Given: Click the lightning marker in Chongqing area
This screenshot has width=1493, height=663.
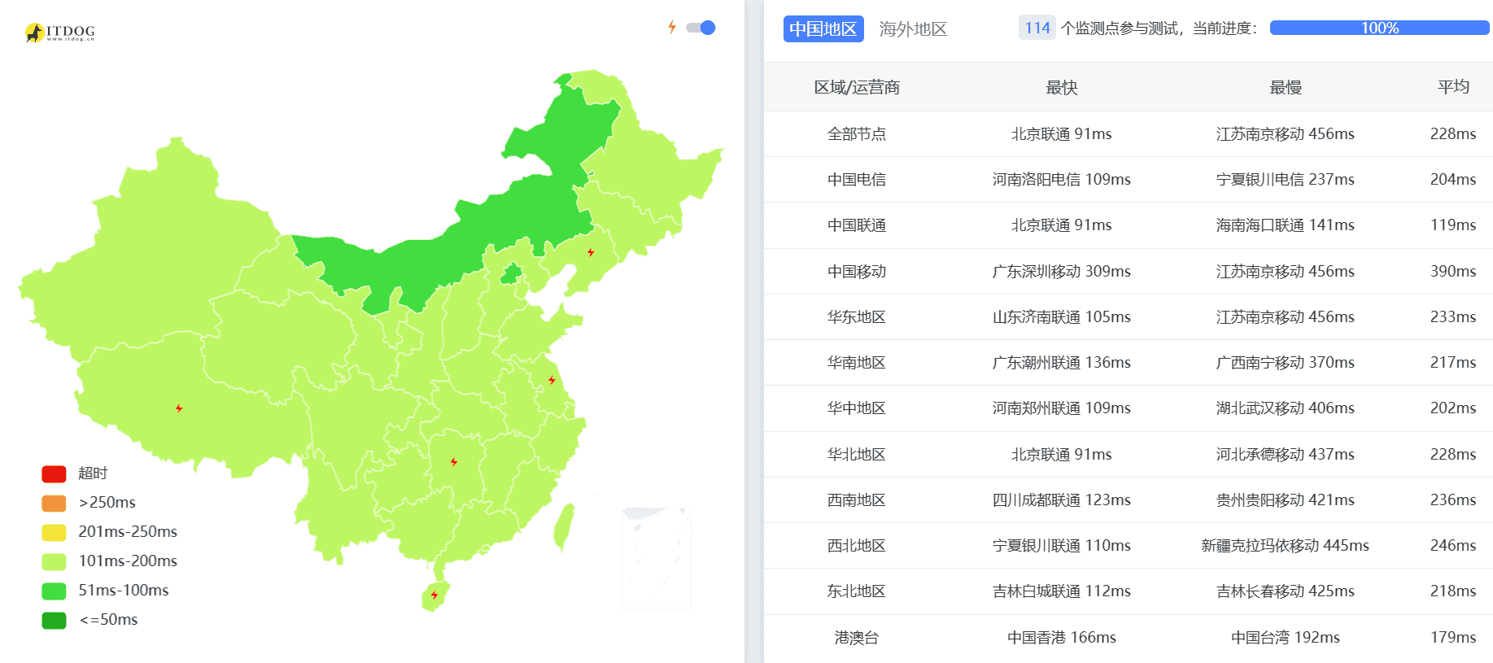Looking at the screenshot, I should 454,462.
